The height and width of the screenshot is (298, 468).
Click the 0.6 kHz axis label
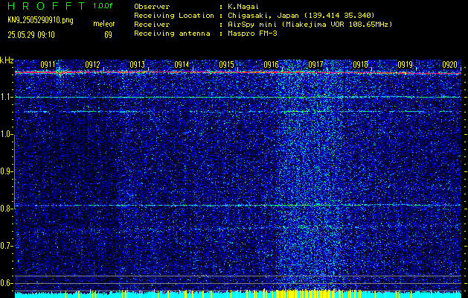click(5, 283)
